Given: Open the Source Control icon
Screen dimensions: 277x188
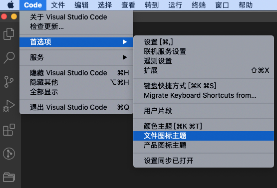Looking at the screenshot, I should click(x=8, y=82).
